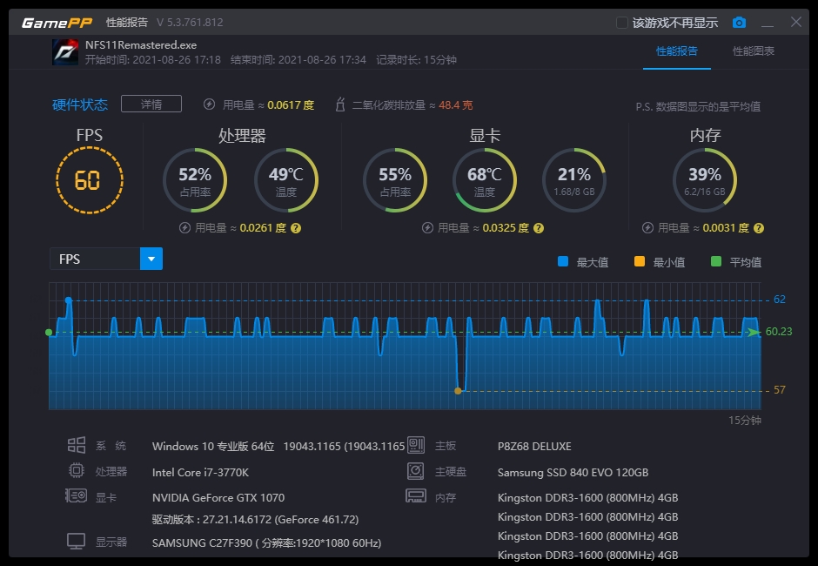Open the 详情 hardware details button

pyautogui.click(x=151, y=104)
